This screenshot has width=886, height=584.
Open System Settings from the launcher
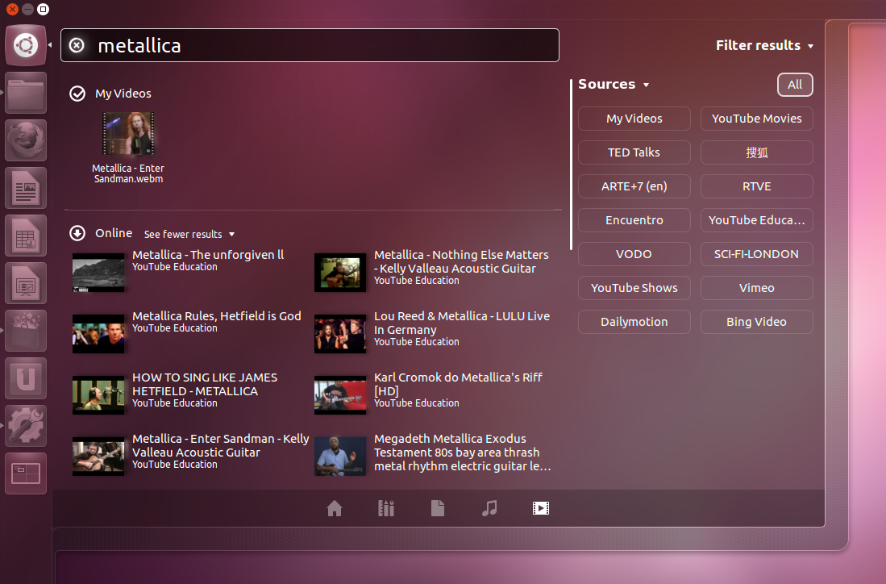coord(26,426)
